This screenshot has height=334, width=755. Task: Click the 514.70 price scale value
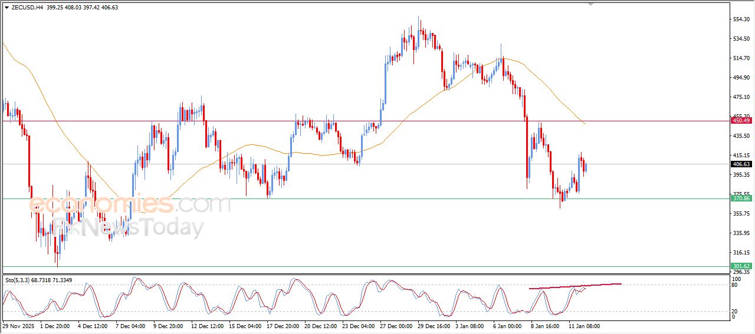[x=741, y=58]
